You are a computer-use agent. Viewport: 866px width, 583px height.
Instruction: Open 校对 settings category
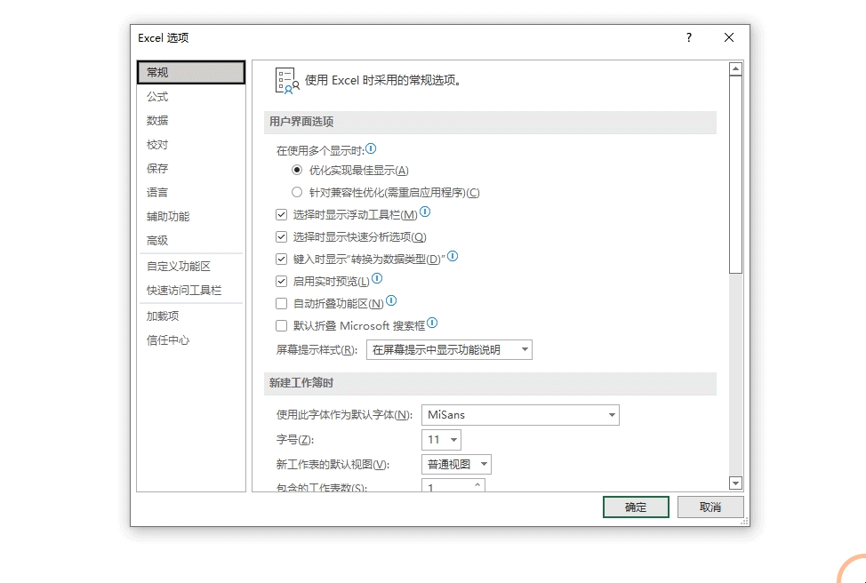point(191,145)
